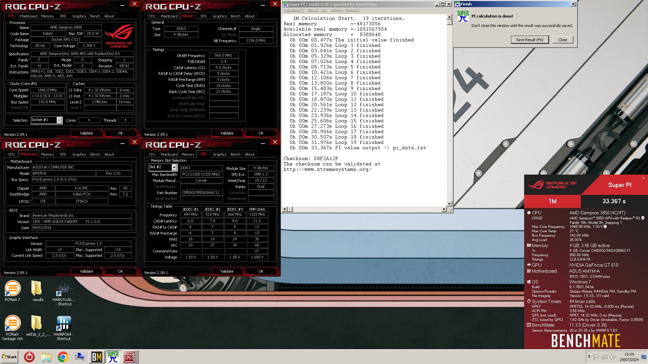Click Validate in Mainboard CPU-Z window
The height and width of the screenshot is (364, 648).
(x=86, y=271)
